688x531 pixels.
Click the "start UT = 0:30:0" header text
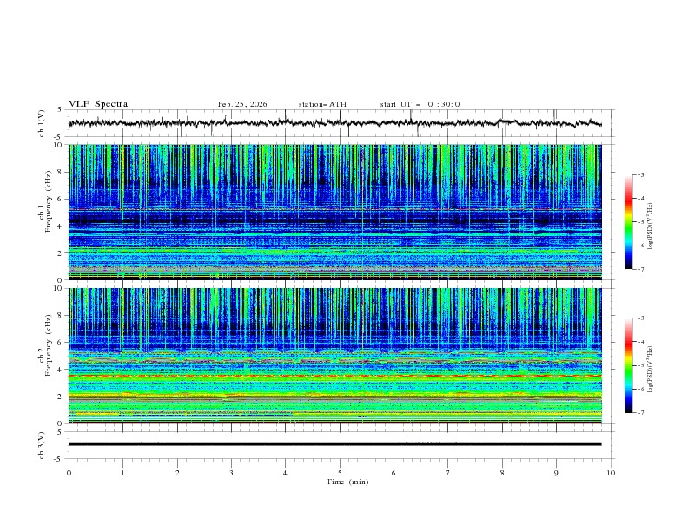pyautogui.click(x=420, y=104)
